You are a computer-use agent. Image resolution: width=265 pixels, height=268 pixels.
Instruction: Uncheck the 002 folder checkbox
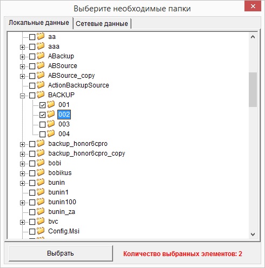42,115
